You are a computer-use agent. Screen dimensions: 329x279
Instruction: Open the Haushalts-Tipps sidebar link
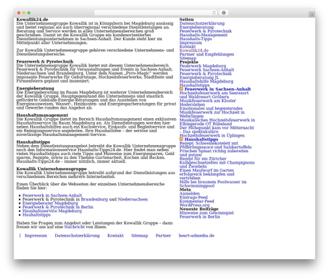(x=196, y=39)
